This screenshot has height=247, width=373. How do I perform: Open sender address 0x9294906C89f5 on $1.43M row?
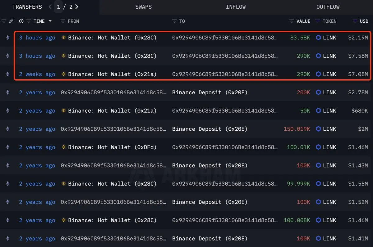click(113, 165)
